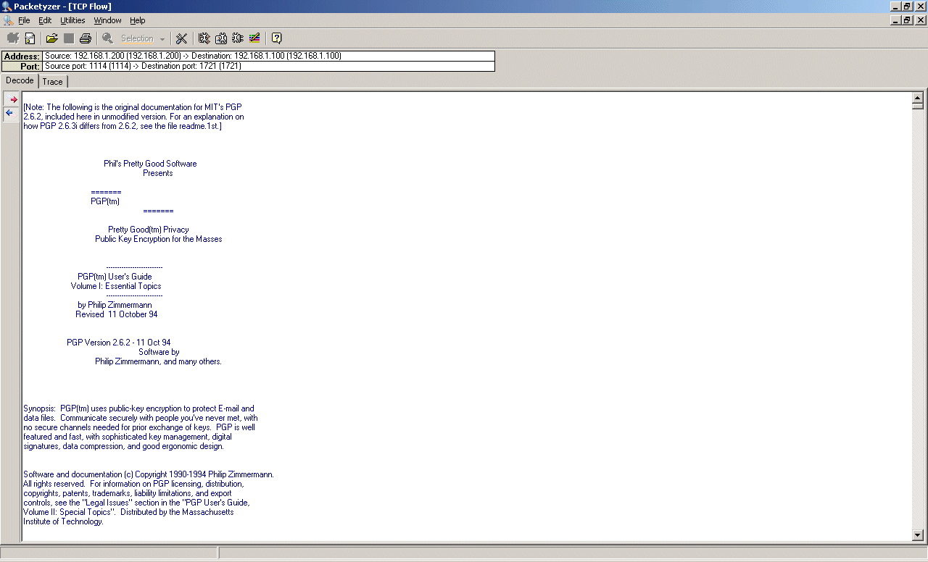Restore the inner TCP Flow document window
The image size is (928, 562).
908,20
